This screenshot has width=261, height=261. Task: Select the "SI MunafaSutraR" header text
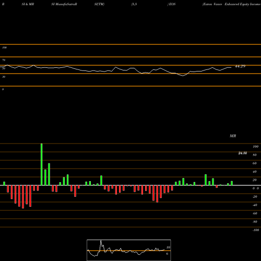[x=64, y=4]
